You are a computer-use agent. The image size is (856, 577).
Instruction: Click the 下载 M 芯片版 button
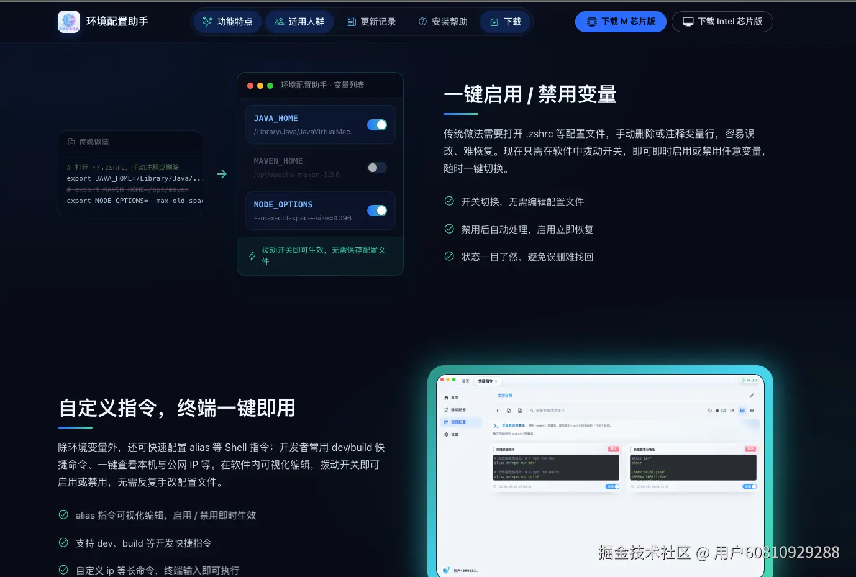[x=621, y=22]
